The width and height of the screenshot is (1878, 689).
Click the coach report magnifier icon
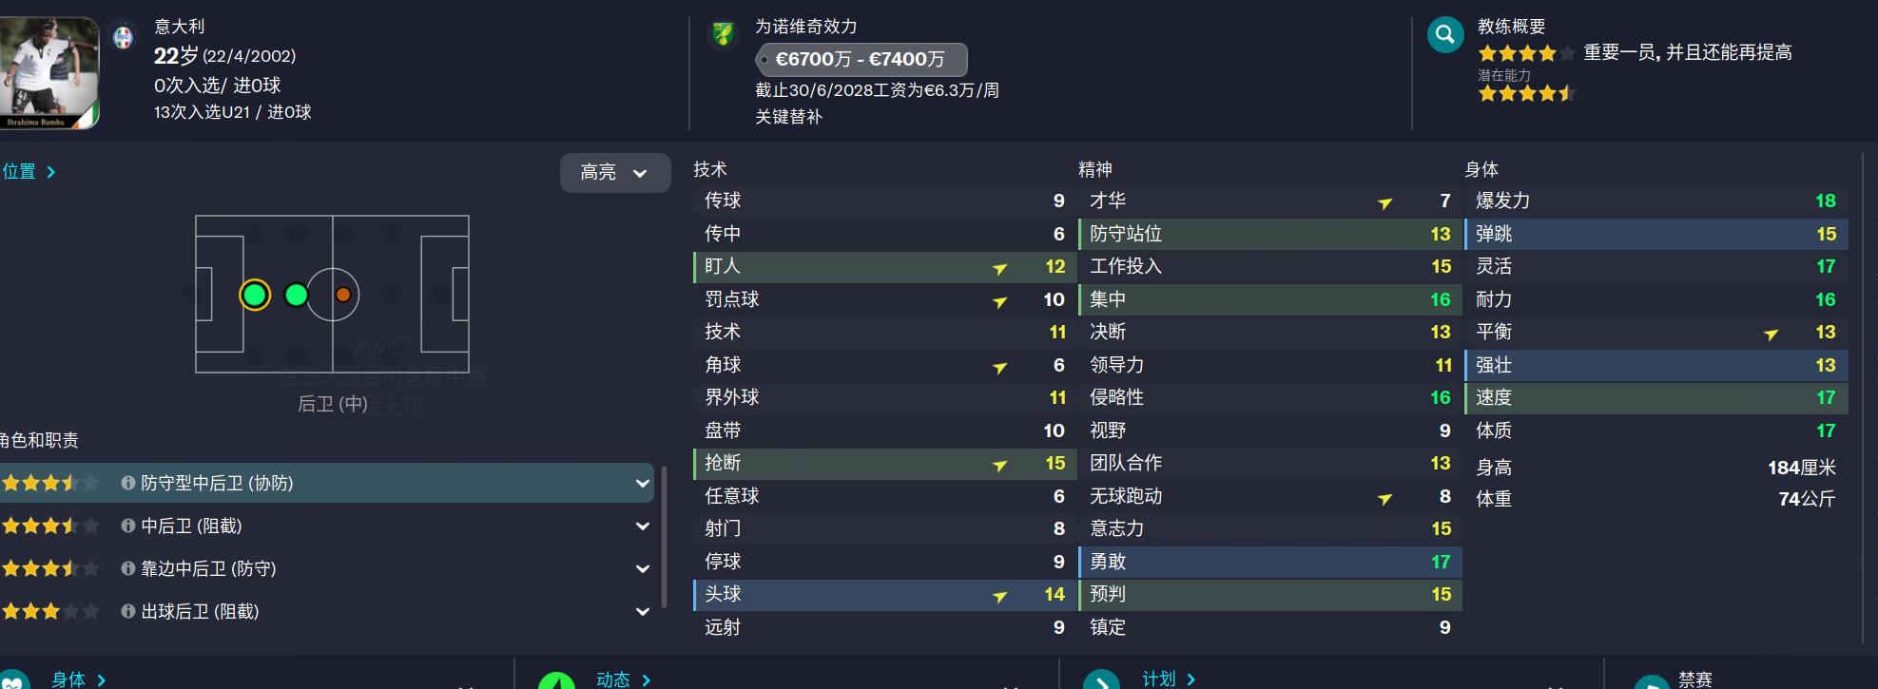point(1444,36)
